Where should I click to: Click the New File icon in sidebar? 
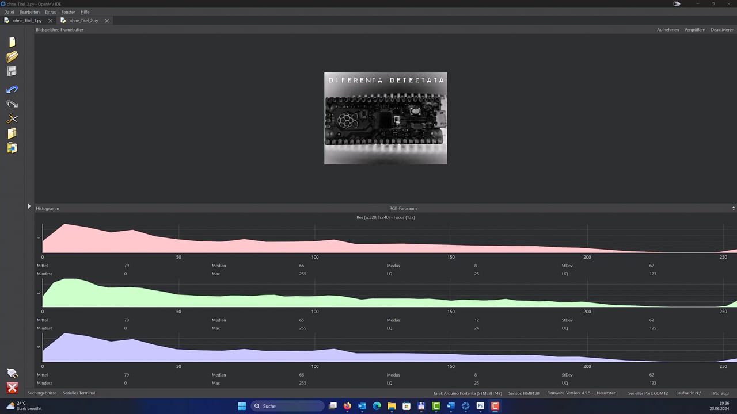coord(12,42)
